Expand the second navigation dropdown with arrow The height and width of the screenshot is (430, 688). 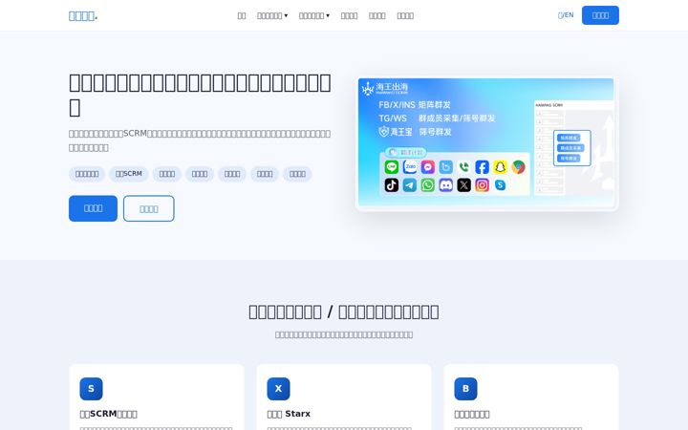coord(314,16)
